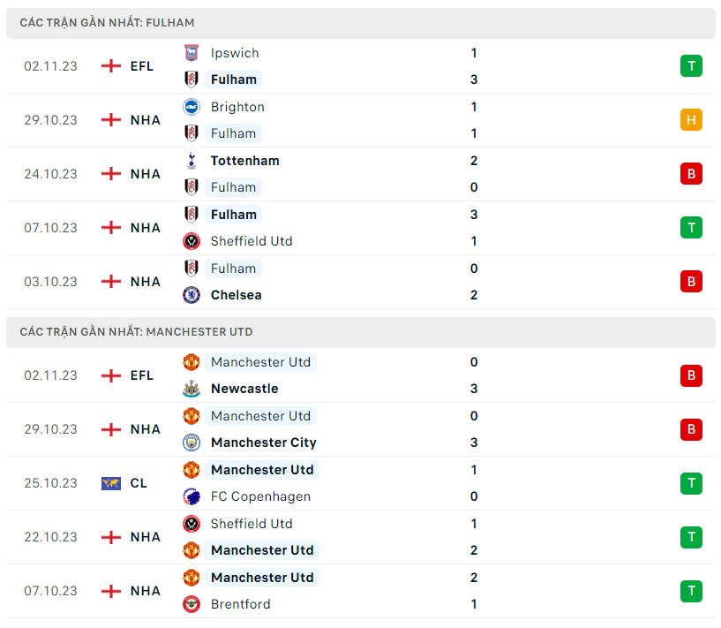Click the orange H badge for Brighton match
721x628 pixels.
(691, 120)
